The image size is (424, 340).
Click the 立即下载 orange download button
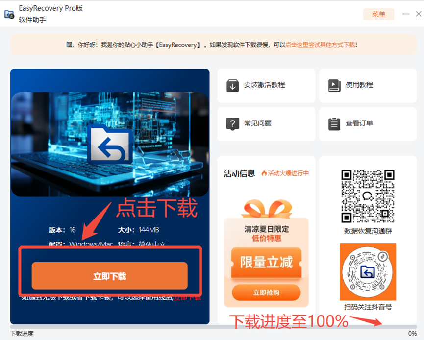pos(109,276)
